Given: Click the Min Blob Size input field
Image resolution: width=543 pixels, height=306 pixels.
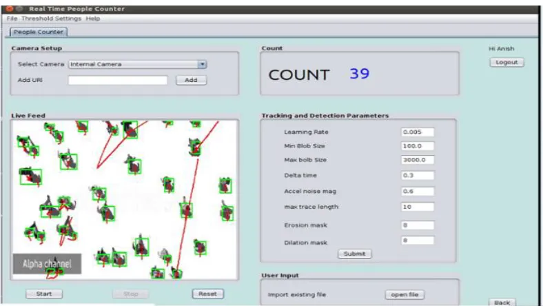Looking at the screenshot, I should click(418, 146).
